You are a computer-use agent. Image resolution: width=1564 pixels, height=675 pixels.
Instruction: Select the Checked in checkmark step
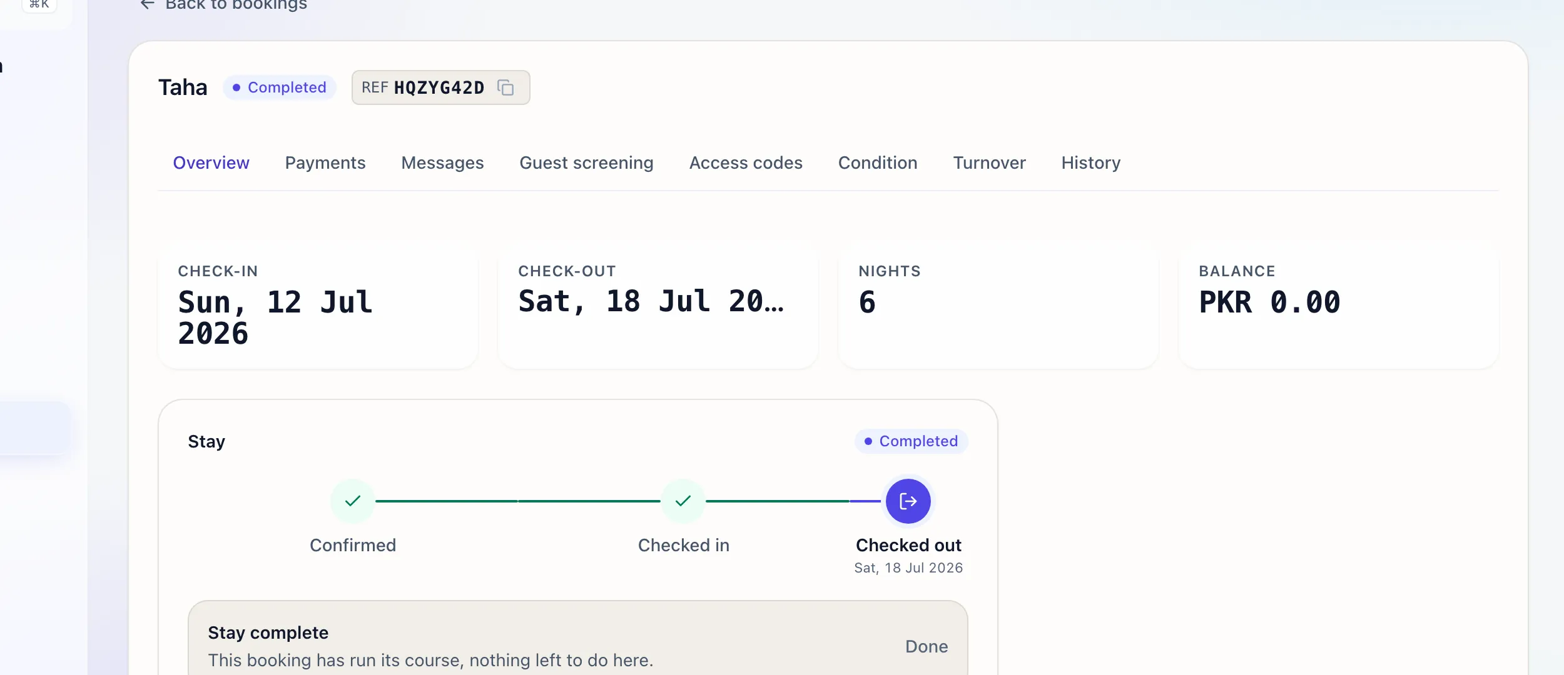683,501
